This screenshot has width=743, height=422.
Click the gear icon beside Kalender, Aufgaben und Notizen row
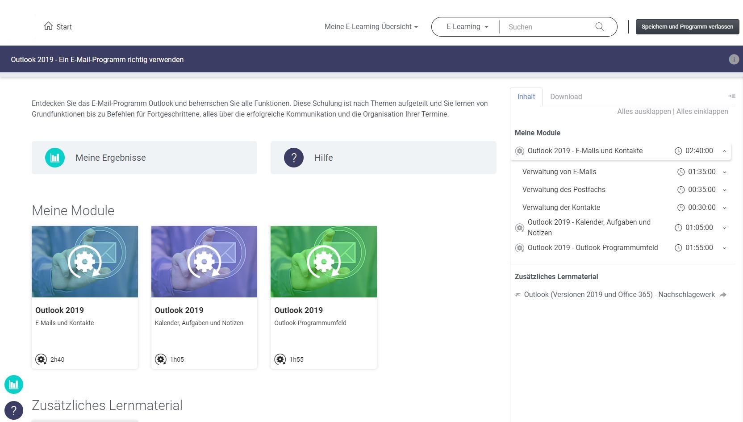pyautogui.click(x=520, y=228)
